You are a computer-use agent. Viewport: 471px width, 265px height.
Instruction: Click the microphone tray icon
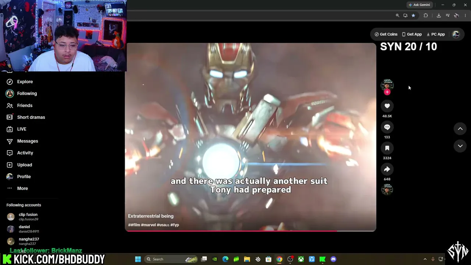(x=433, y=259)
